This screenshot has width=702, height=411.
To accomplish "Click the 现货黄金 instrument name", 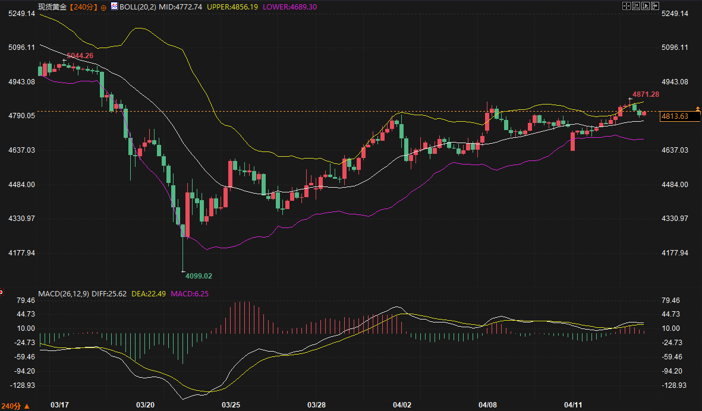I will click(52, 7).
